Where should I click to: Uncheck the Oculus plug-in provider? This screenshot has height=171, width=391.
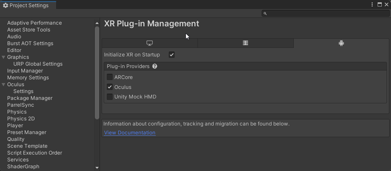tap(110, 87)
